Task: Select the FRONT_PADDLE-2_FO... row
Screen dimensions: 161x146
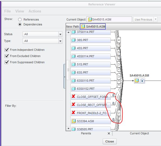Action: point(91,113)
